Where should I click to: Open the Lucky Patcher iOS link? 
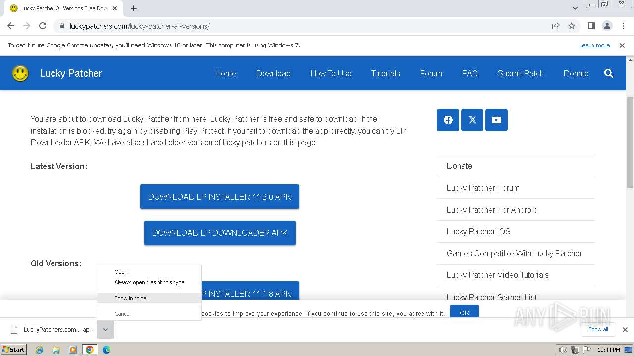click(478, 231)
